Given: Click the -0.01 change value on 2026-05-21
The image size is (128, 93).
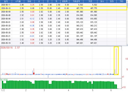Looking at the screenshot, I should pyautogui.click(x=32, y=36).
